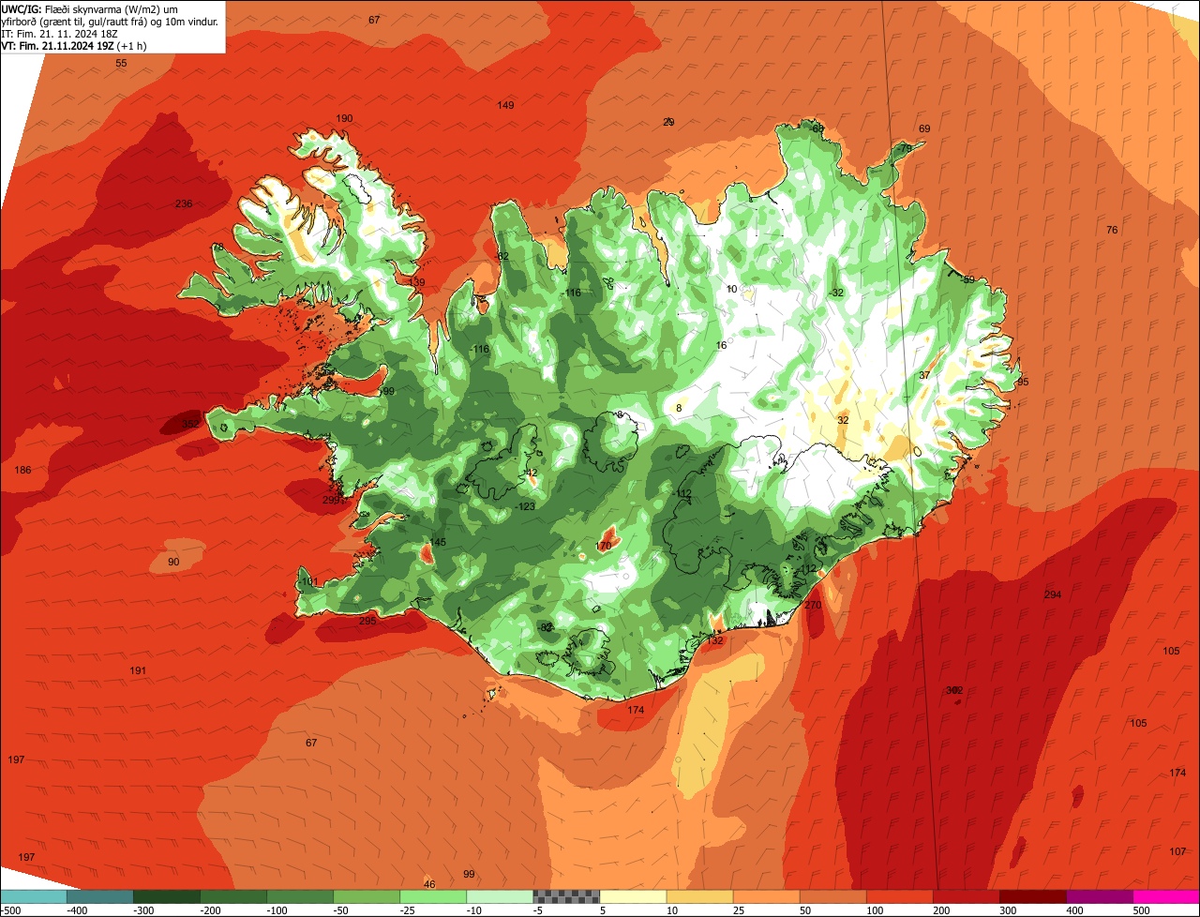Click the map value '-123' over land

pyautogui.click(x=525, y=506)
